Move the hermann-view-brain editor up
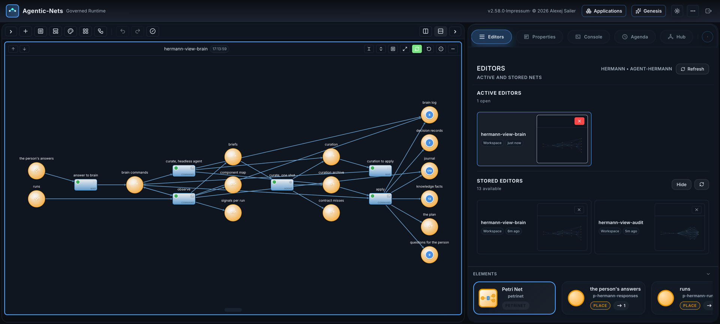 (13, 49)
